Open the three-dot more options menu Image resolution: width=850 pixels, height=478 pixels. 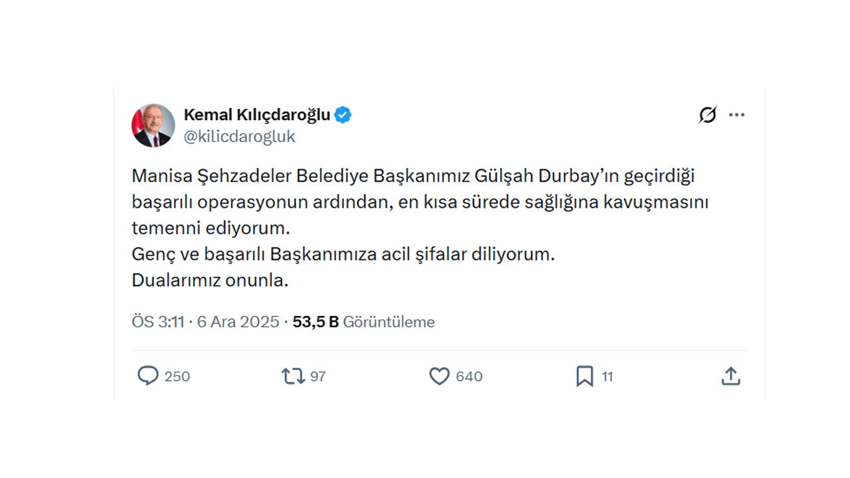click(736, 115)
